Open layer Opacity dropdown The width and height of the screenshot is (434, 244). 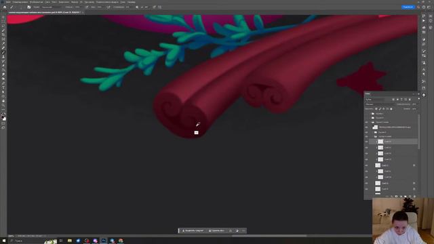coord(414,104)
